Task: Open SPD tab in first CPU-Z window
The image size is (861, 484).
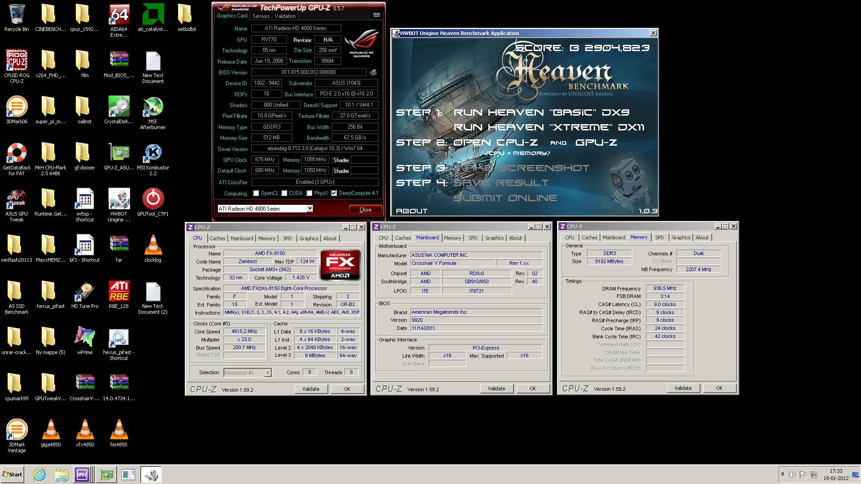Action: pyautogui.click(x=287, y=238)
